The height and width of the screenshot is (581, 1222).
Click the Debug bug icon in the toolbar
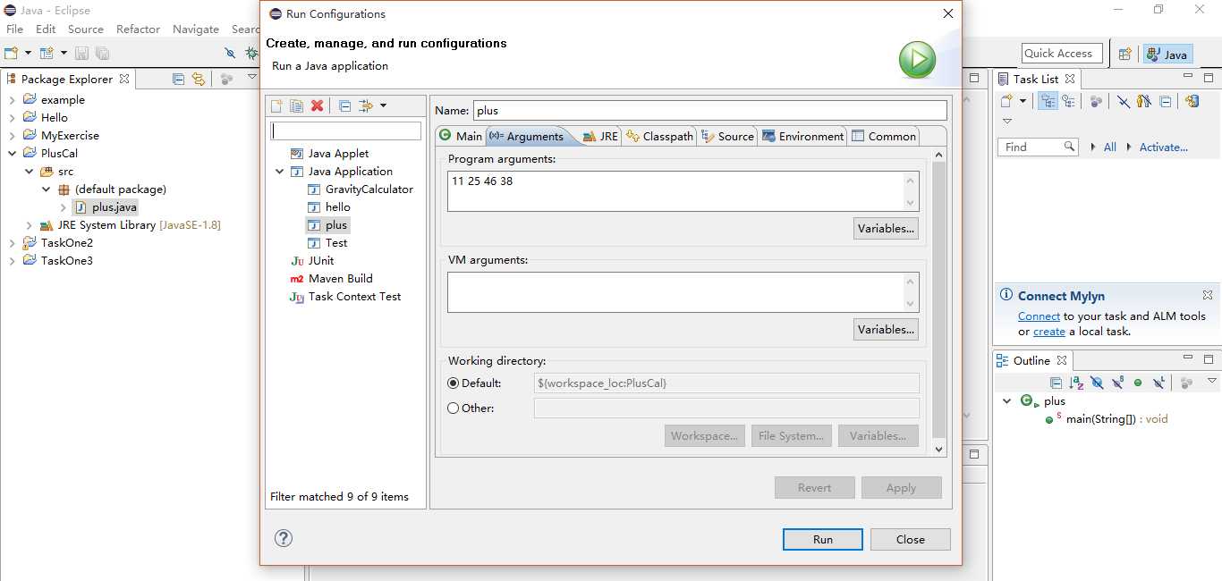coord(252,54)
